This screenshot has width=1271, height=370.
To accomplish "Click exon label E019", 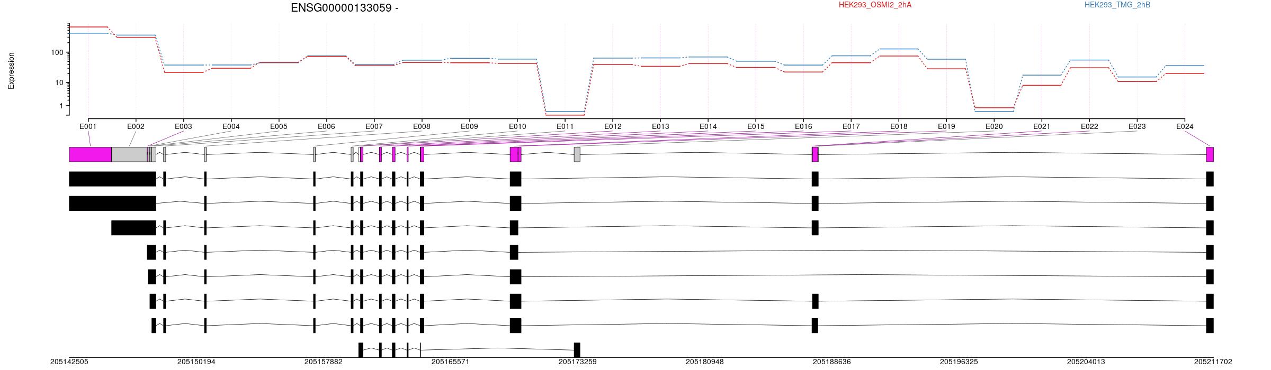I will click(x=946, y=127).
